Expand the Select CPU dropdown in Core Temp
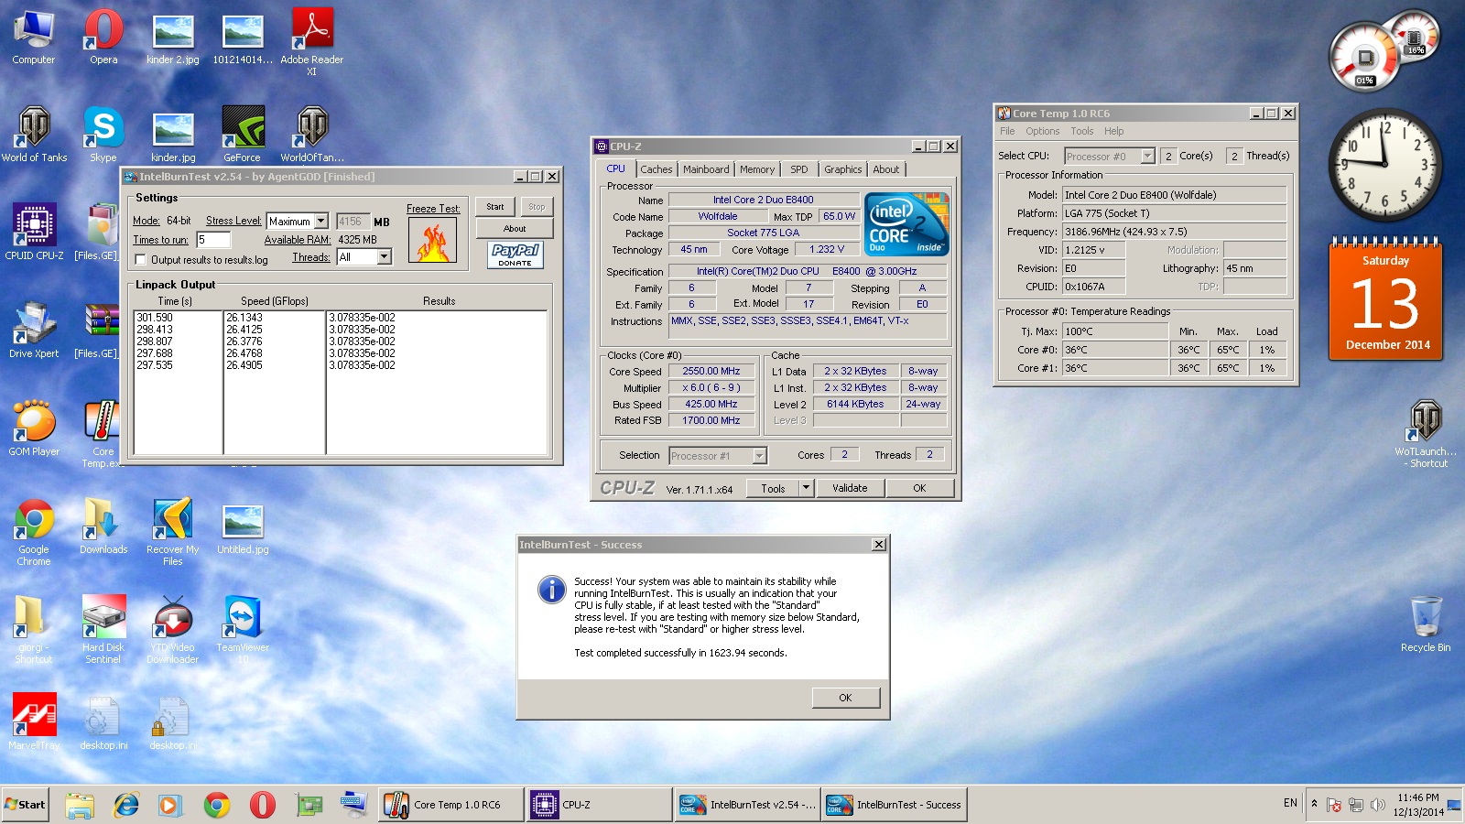 (1148, 156)
